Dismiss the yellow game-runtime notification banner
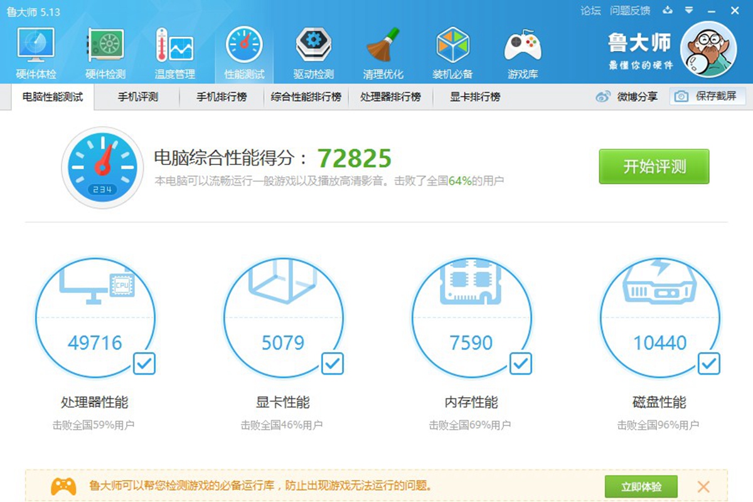This screenshot has height=502, width=753. click(x=703, y=487)
